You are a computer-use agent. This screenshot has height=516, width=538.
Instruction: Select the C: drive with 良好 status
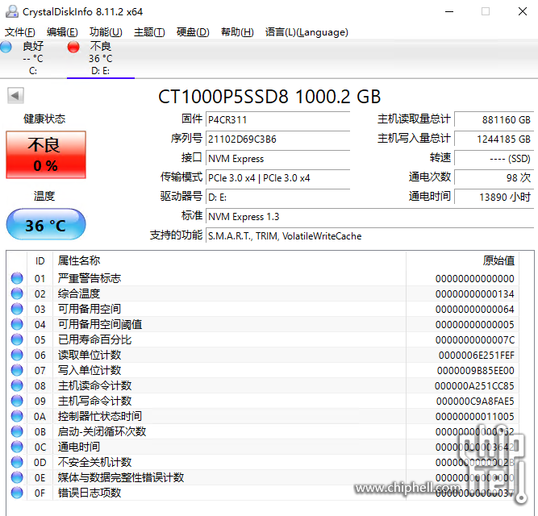(33, 58)
